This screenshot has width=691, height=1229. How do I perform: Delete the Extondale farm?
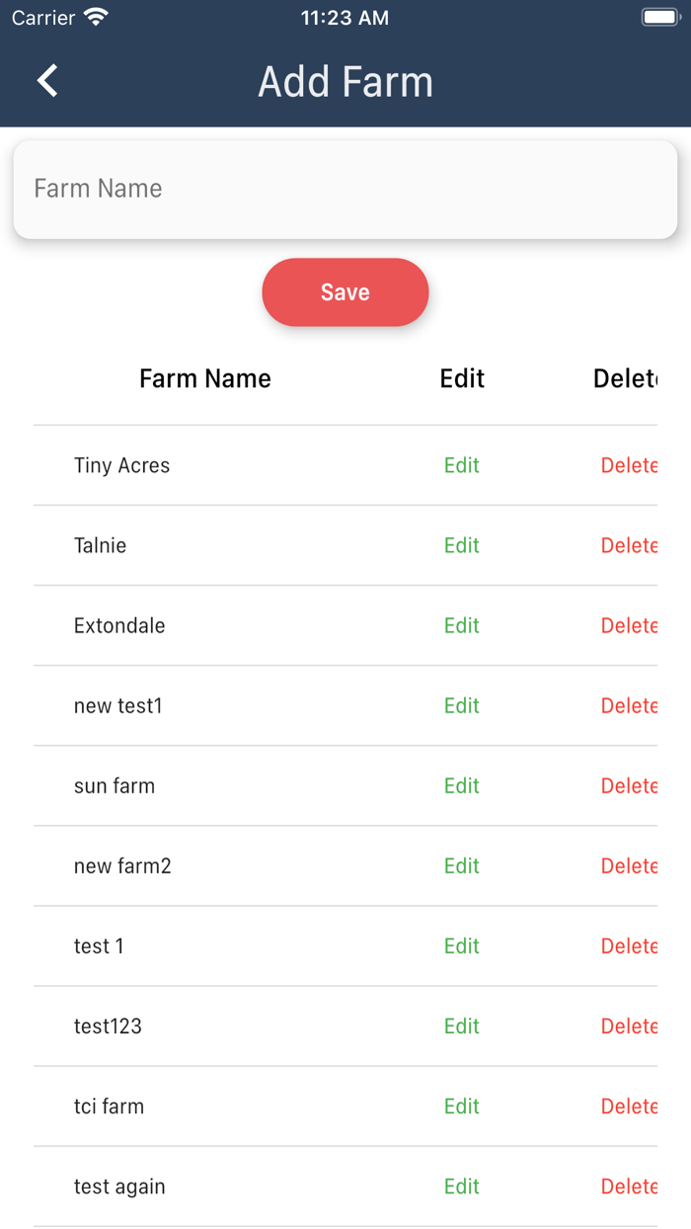pyautogui.click(x=629, y=625)
